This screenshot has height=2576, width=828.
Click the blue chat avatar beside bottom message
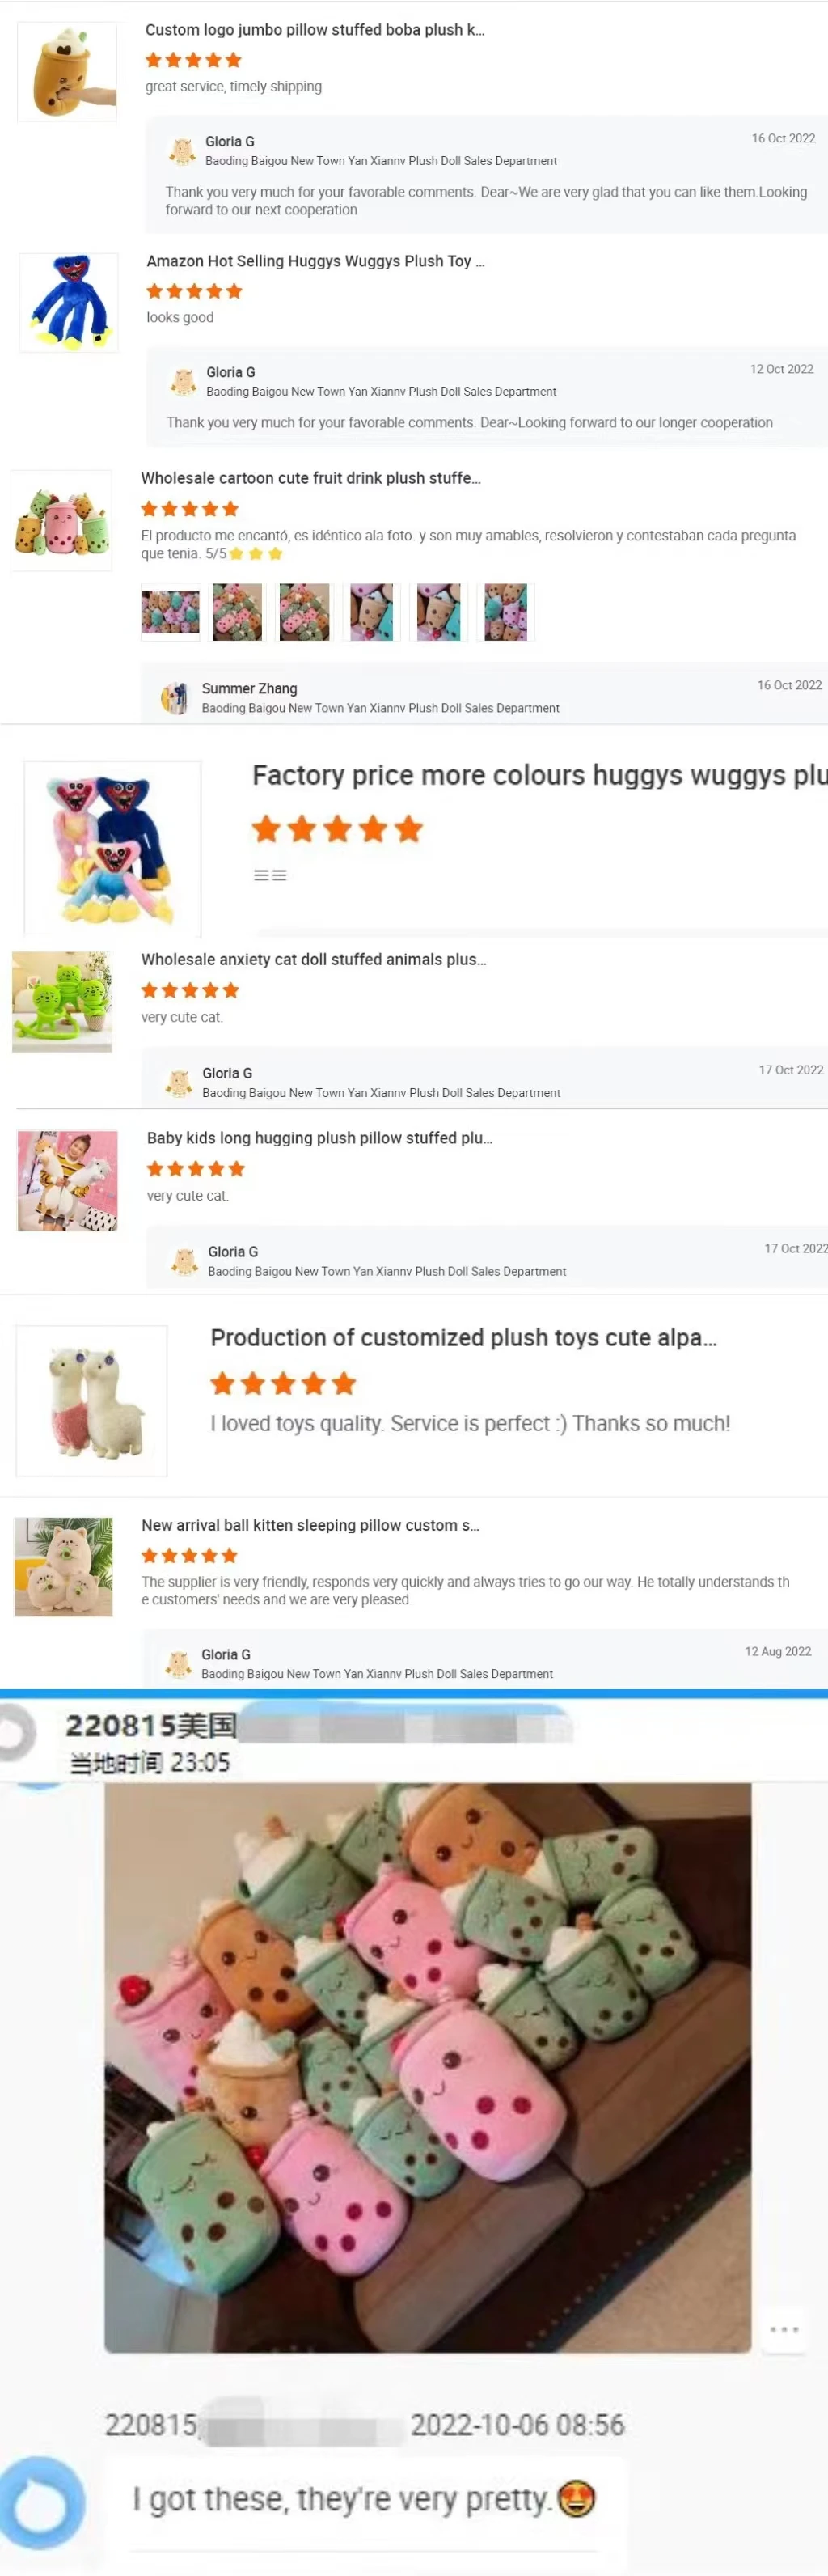[x=41, y=2503]
